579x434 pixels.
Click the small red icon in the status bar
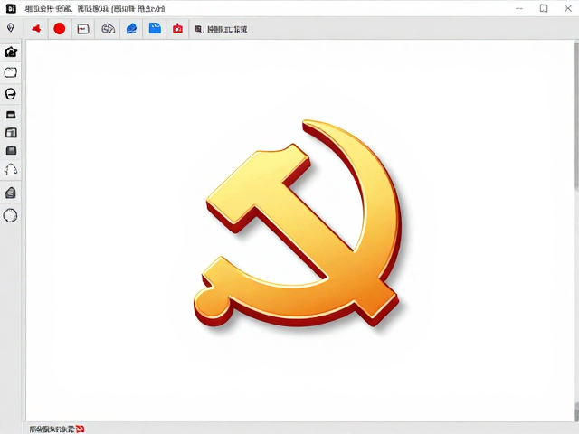point(81,429)
